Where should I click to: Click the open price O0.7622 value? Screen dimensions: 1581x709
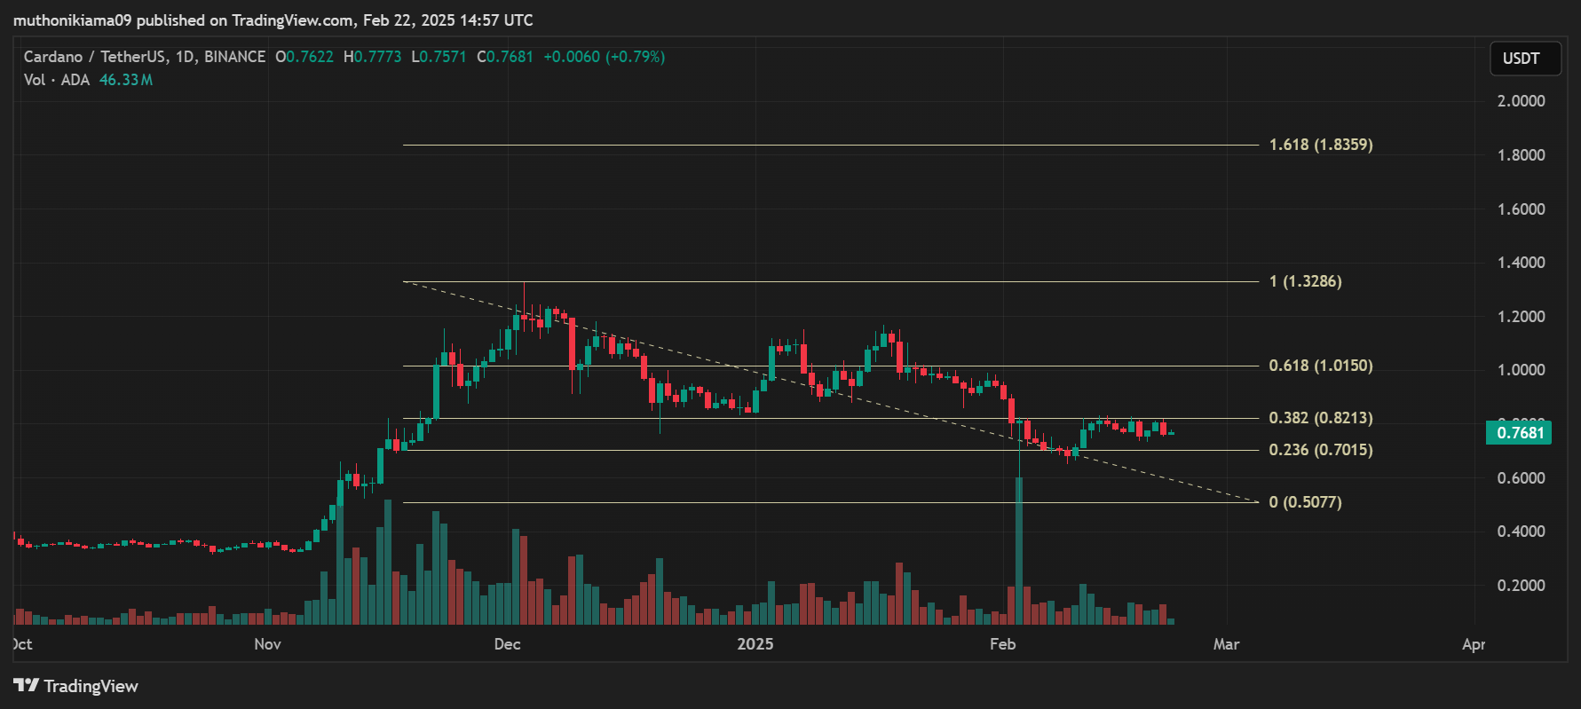click(304, 57)
